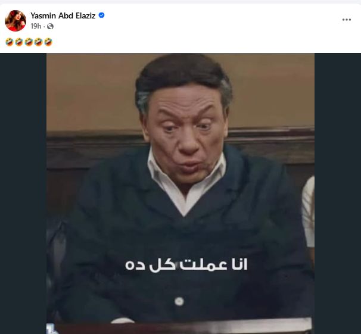Image resolution: width=361 pixels, height=334 pixels.
Task: Open Yasmin Abd Elaziz's round profile picture
Action: pos(15,21)
